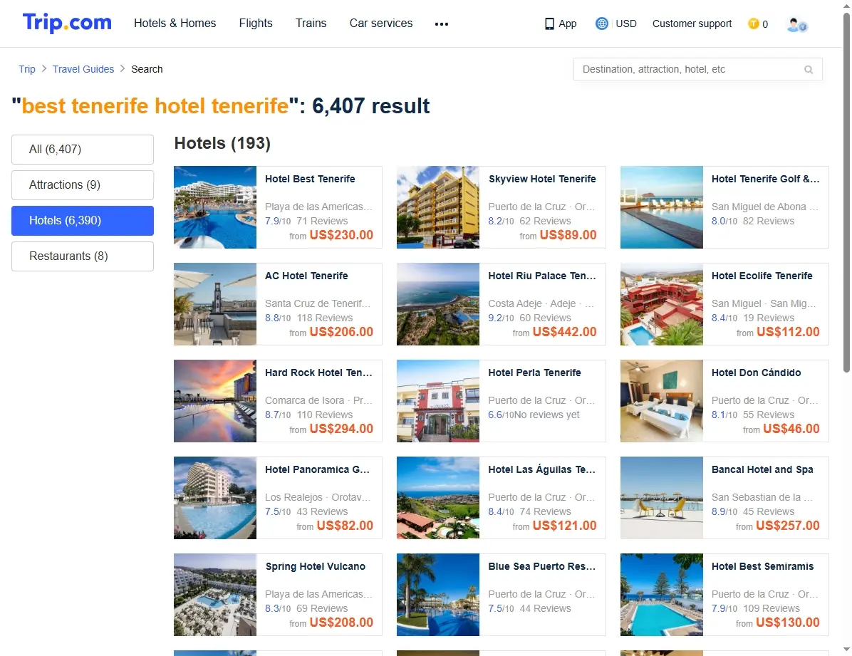Click Hotel Perla Tenerife title

(x=535, y=373)
